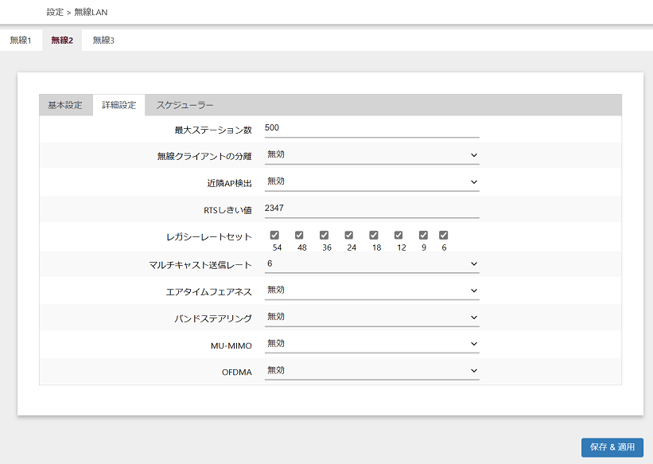653x464 pixels.
Task: Click the OFDMA label
Action: 236,372
